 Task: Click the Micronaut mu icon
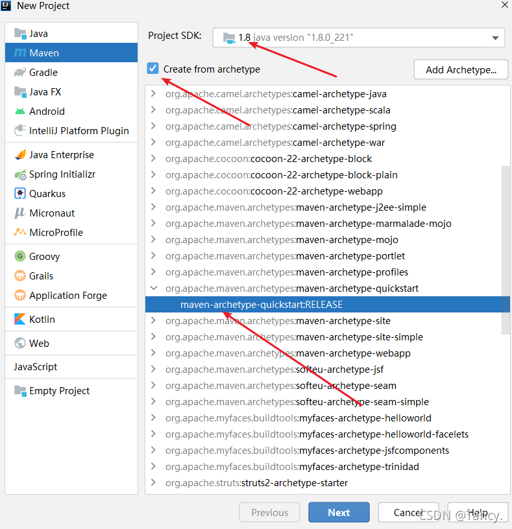(x=20, y=213)
